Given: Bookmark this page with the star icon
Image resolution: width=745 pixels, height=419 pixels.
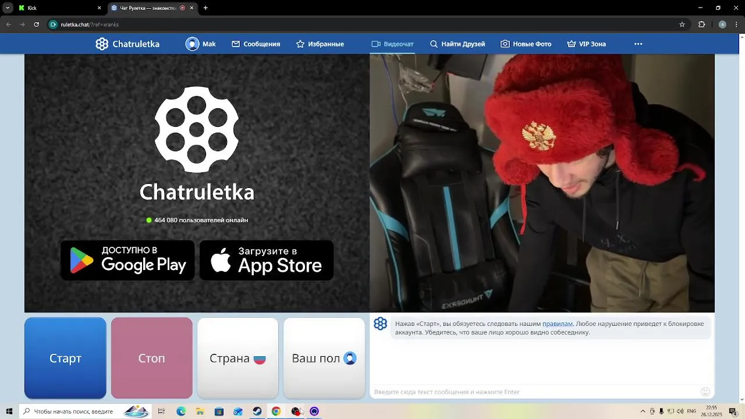Looking at the screenshot, I should click(682, 24).
